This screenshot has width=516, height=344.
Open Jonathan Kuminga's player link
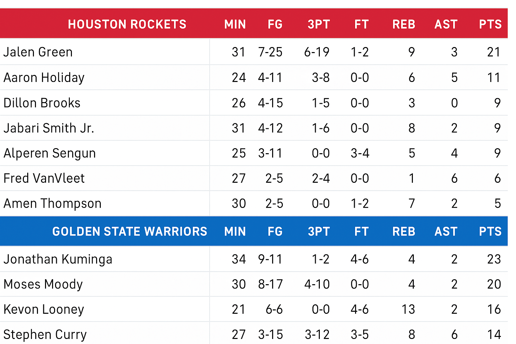tap(58, 260)
